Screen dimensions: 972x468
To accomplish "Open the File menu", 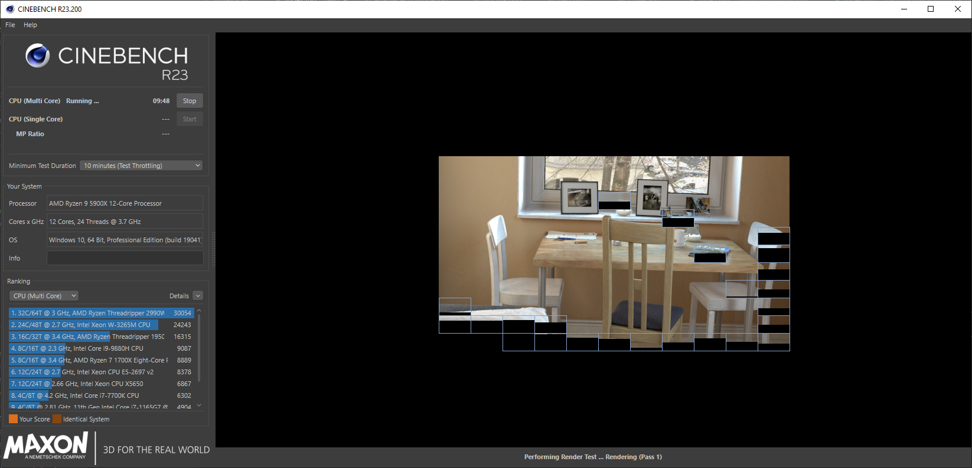I will click(10, 25).
